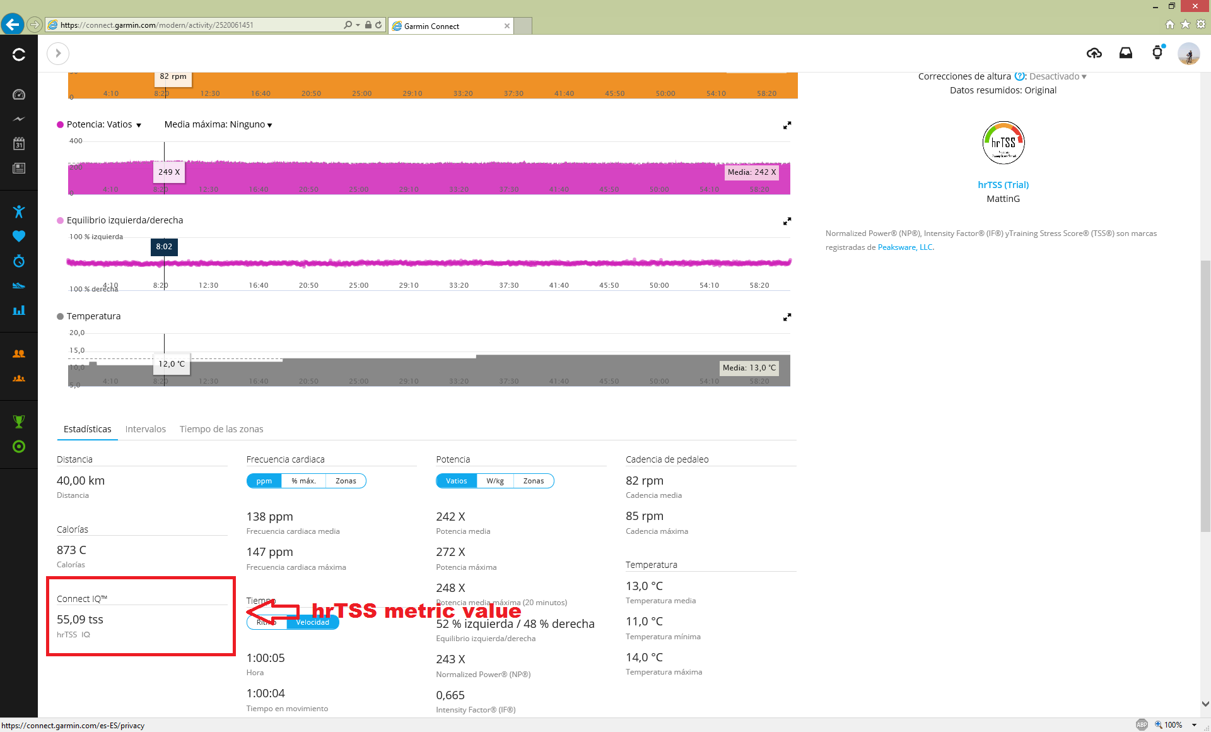
Task: Open the calendar icon in sidebar
Action: click(19, 143)
